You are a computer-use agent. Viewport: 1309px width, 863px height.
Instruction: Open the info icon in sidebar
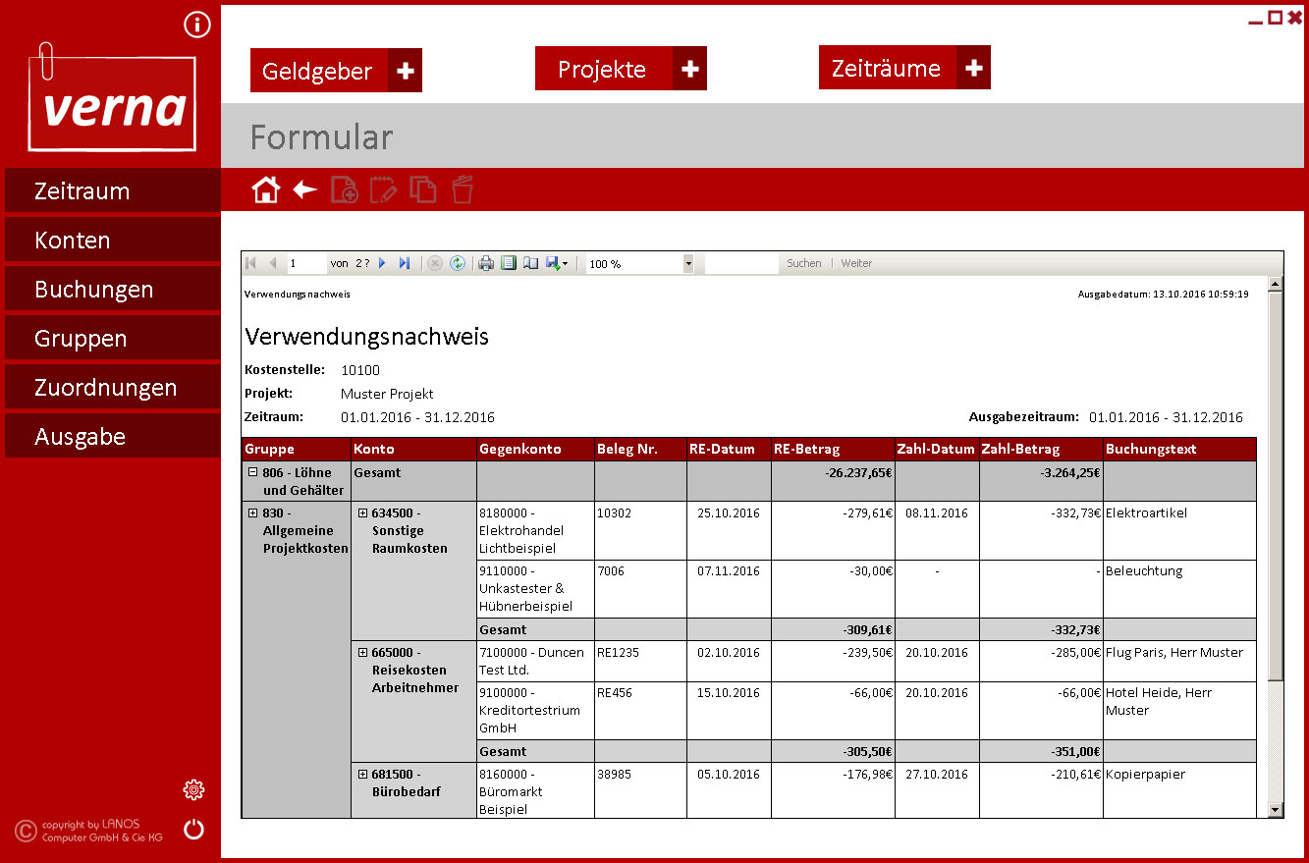pyautogui.click(x=197, y=25)
